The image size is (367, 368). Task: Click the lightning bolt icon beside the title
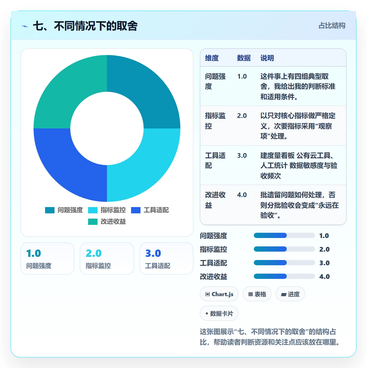pos(25,26)
